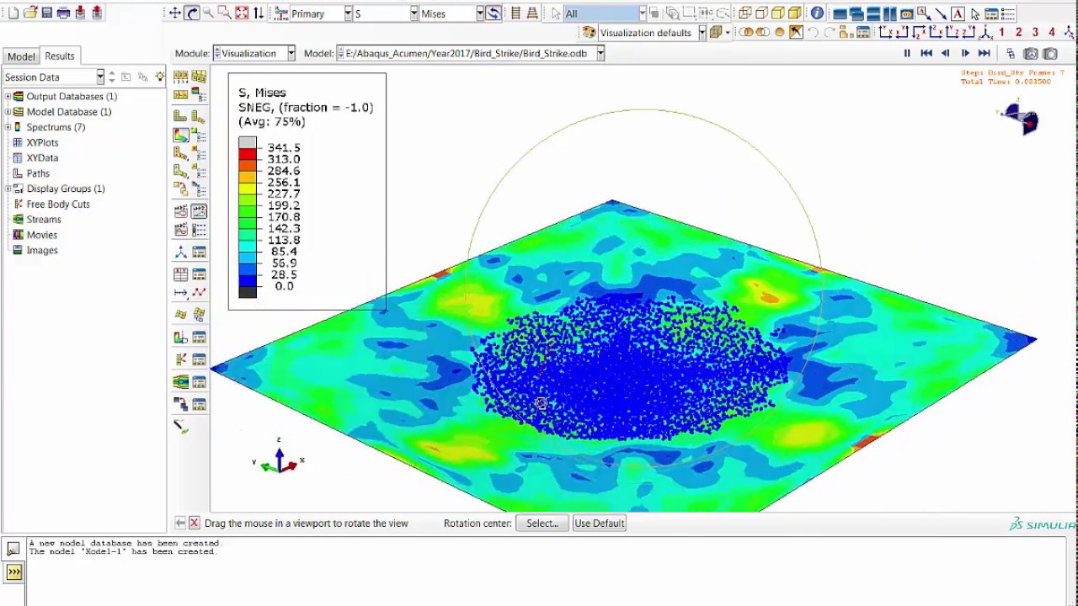Open the Color Code palette icon

click(589, 33)
